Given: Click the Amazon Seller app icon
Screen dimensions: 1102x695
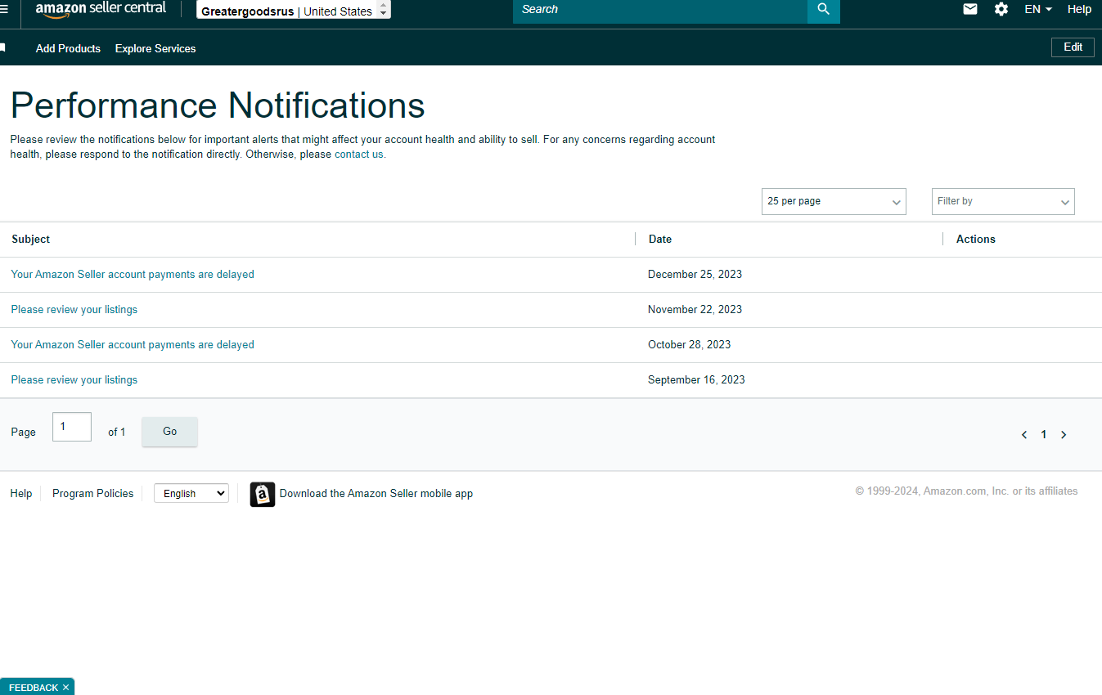Looking at the screenshot, I should 263,494.
